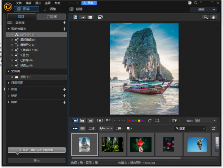Collapse the 智能收藏夹 section

(9, 29)
